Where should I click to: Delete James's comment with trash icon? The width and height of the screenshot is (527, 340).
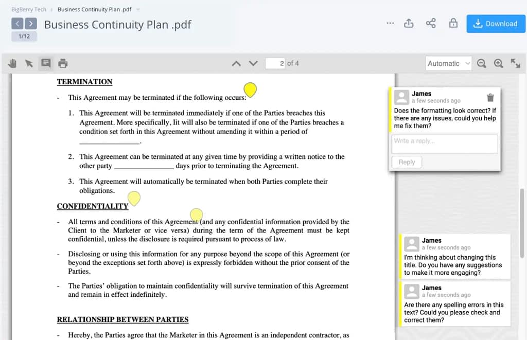490,97
